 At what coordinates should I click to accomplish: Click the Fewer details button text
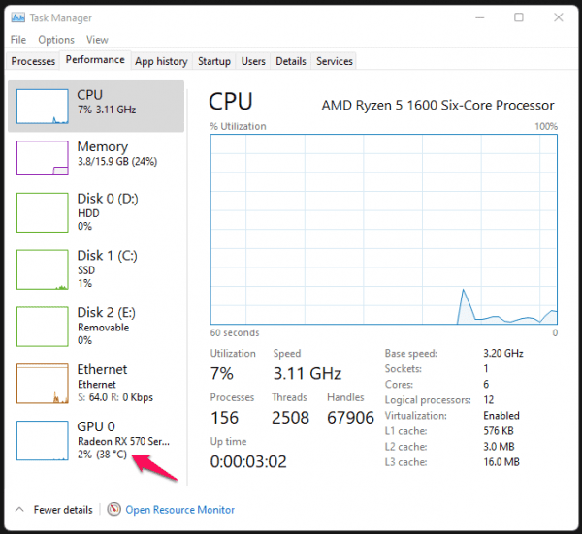[63, 510]
